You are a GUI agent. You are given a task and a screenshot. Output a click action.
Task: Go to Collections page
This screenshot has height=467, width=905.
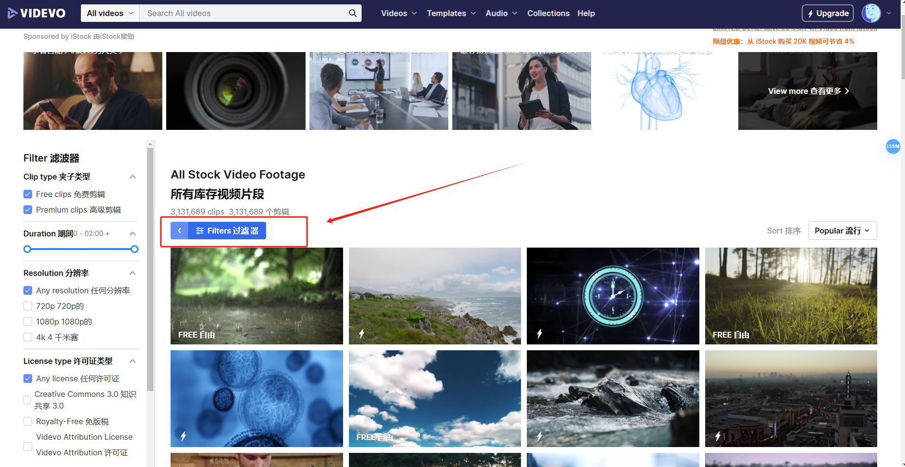[x=548, y=13]
